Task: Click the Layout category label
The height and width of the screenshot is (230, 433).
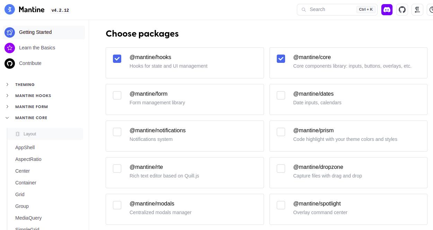Action: (30, 134)
